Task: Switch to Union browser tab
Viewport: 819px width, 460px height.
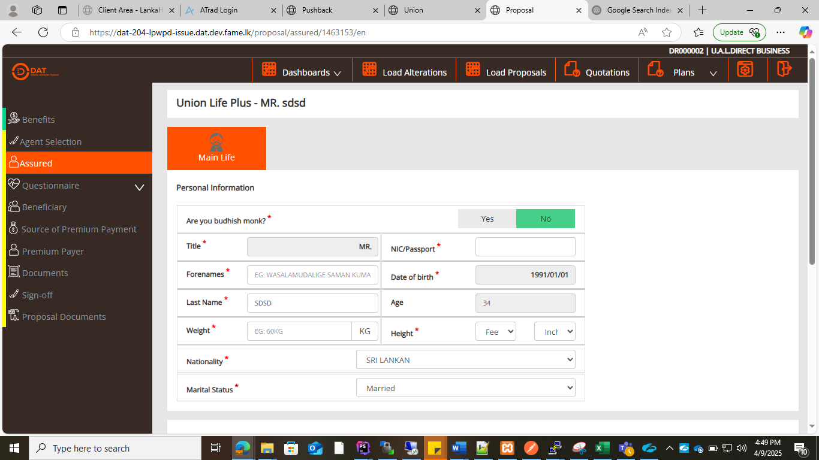Action: pos(435,10)
